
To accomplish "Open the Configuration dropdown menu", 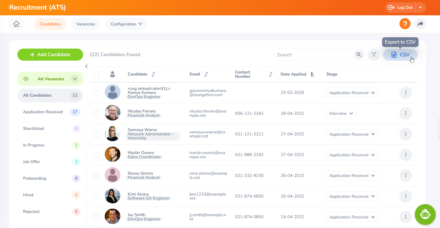I will tap(126, 24).
